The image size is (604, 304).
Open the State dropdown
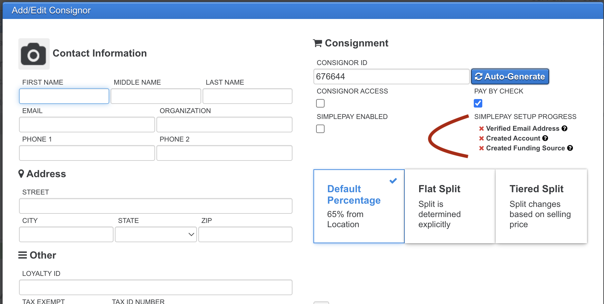point(156,234)
